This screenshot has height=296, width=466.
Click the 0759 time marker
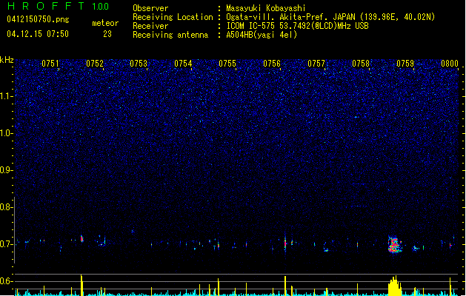click(405, 64)
